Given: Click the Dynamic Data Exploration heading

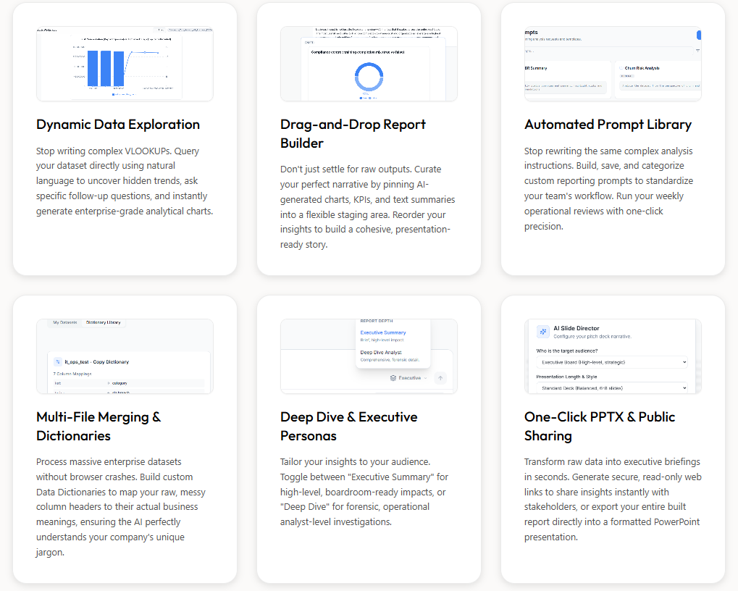Looking at the screenshot, I should [x=118, y=125].
